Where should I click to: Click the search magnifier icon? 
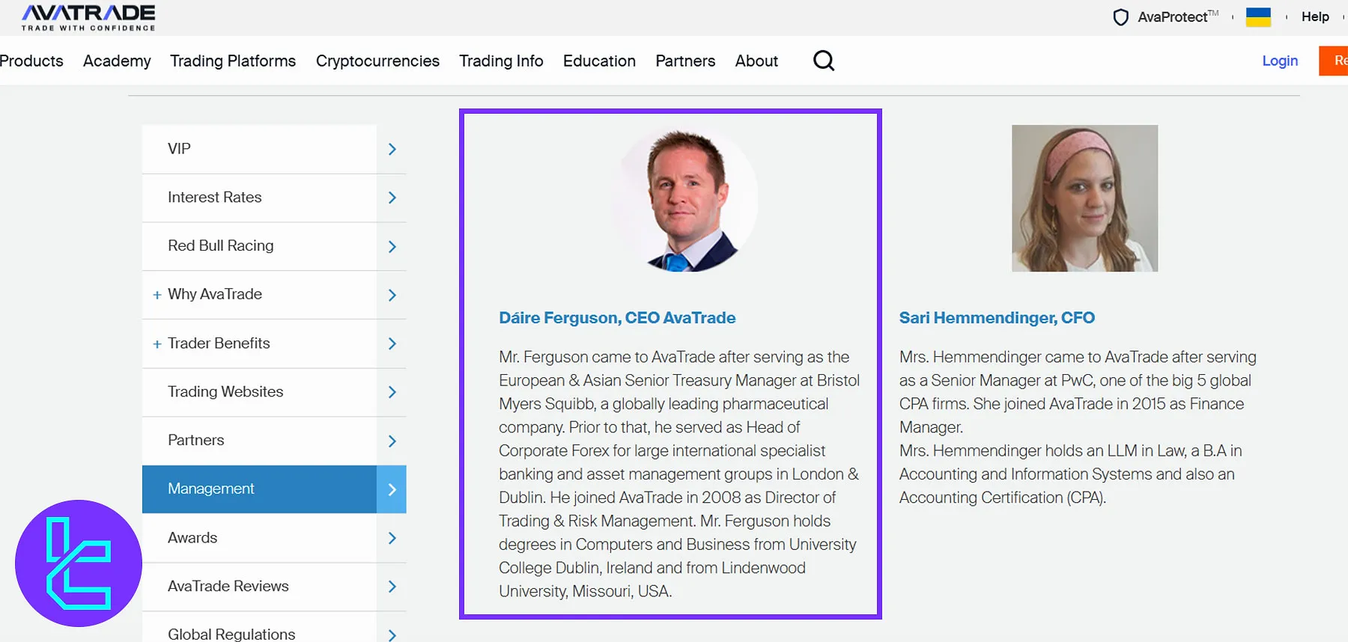point(823,61)
